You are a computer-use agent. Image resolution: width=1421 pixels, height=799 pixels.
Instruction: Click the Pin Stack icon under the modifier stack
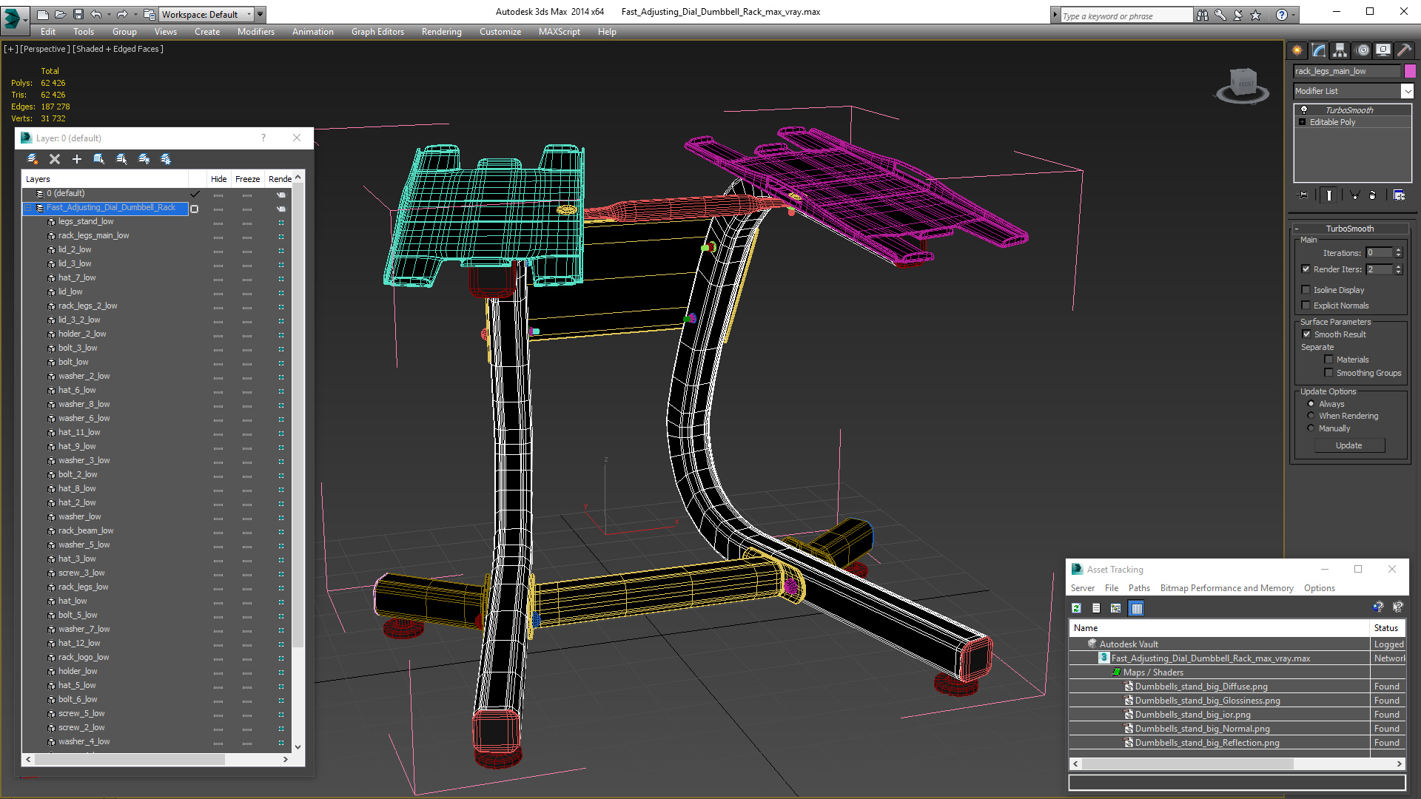[1303, 195]
